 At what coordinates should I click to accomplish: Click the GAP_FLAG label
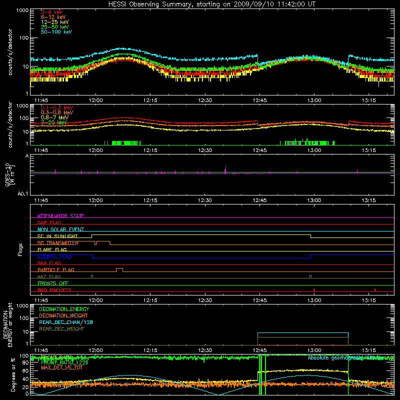(x=49, y=222)
